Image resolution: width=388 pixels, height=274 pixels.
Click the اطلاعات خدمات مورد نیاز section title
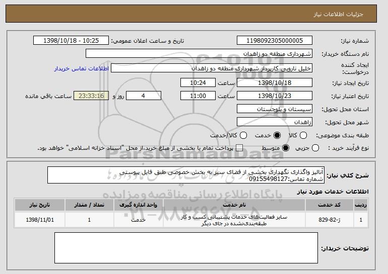(333, 192)
